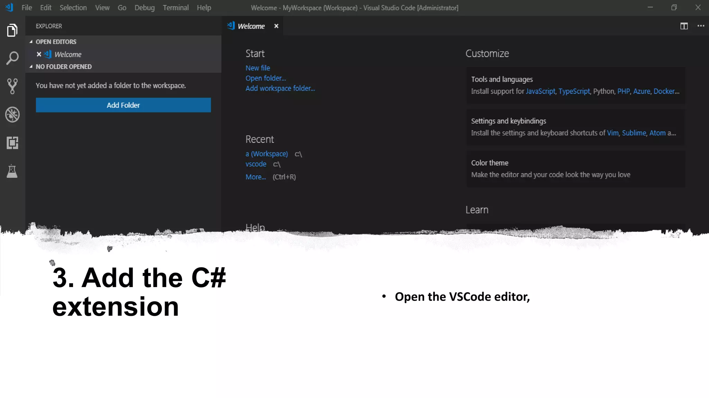Viewport: 709px width, 398px height.
Task: Open the Terminal menu
Action: click(176, 8)
